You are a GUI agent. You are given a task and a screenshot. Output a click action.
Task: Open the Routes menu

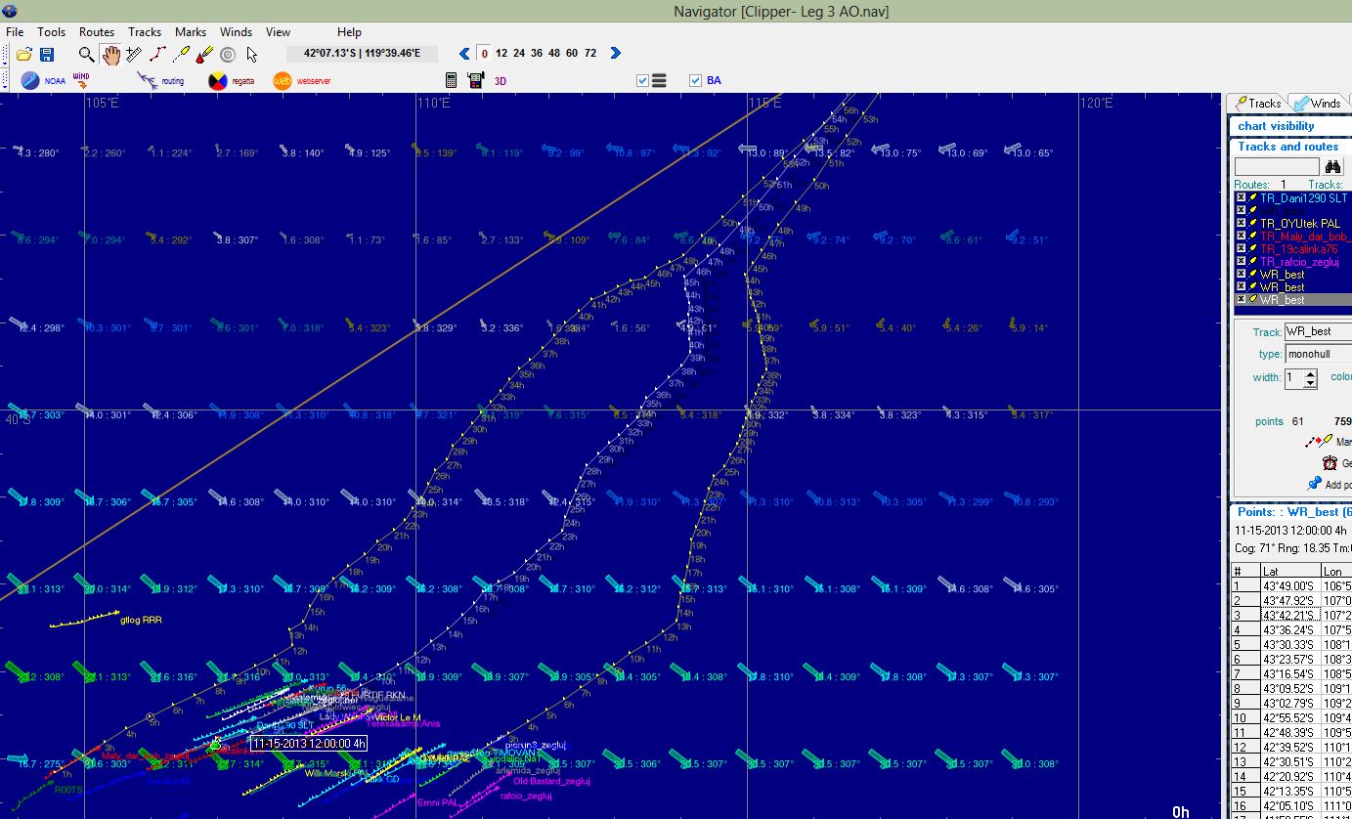(97, 32)
